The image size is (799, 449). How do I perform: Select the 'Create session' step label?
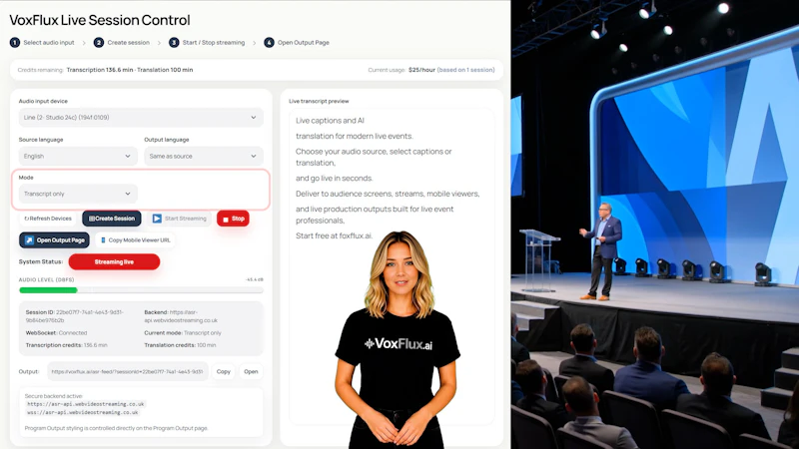[x=129, y=43]
